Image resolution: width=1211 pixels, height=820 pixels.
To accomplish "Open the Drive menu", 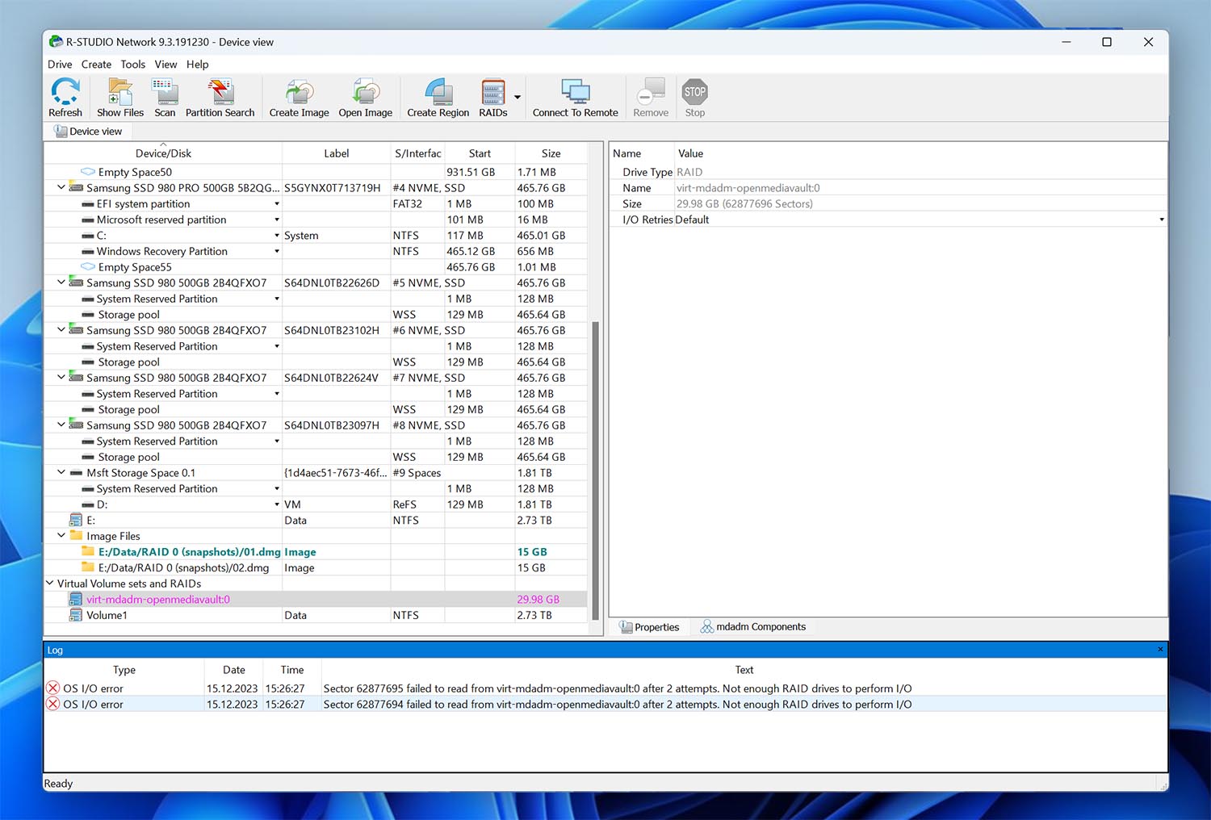I will 60,65.
